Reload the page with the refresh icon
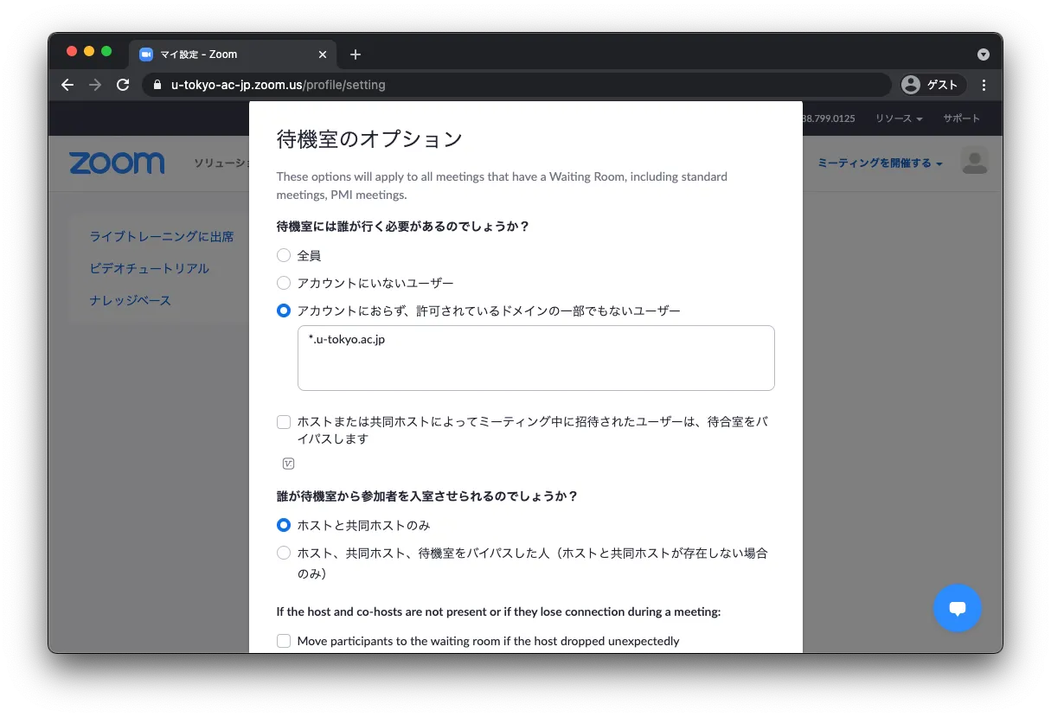The width and height of the screenshot is (1051, 717). click(123, 85)
